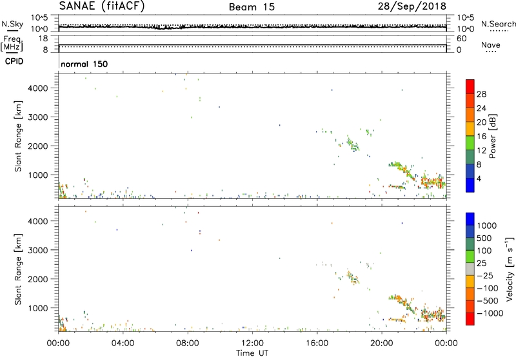Image resolution: width=516 pixels, height=357 pixels.
Task: Click the '4' label on Power colorbar
Action: 479,179
